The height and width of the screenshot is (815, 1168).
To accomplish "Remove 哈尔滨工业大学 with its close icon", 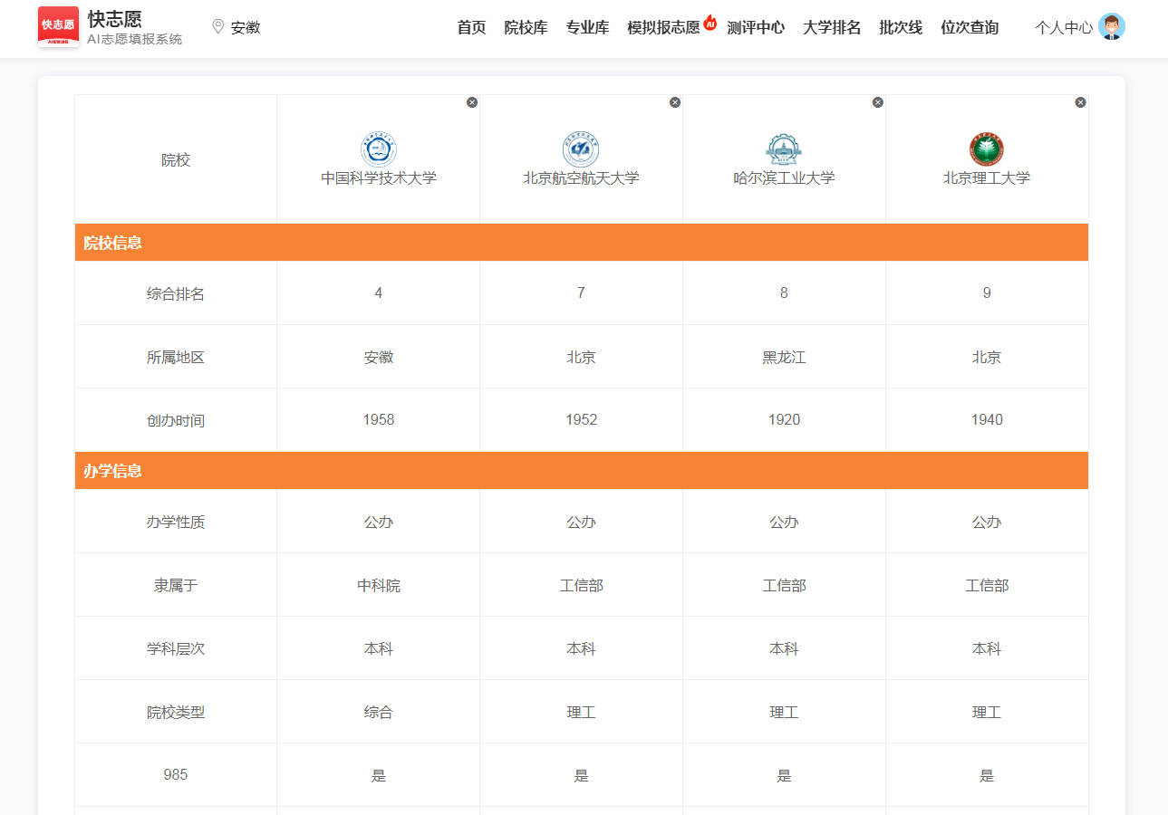I will [x=878, y=102].
